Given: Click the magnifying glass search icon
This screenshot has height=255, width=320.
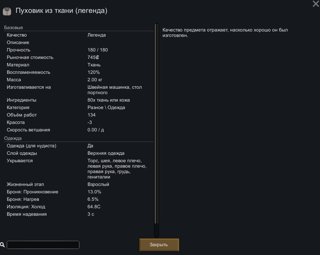Looking at the screenshot, I should tap(2, 245).
